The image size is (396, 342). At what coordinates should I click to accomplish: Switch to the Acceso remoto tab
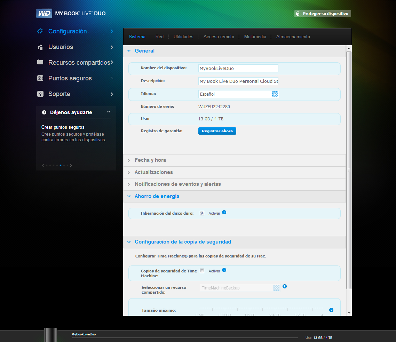coord(219,37)
